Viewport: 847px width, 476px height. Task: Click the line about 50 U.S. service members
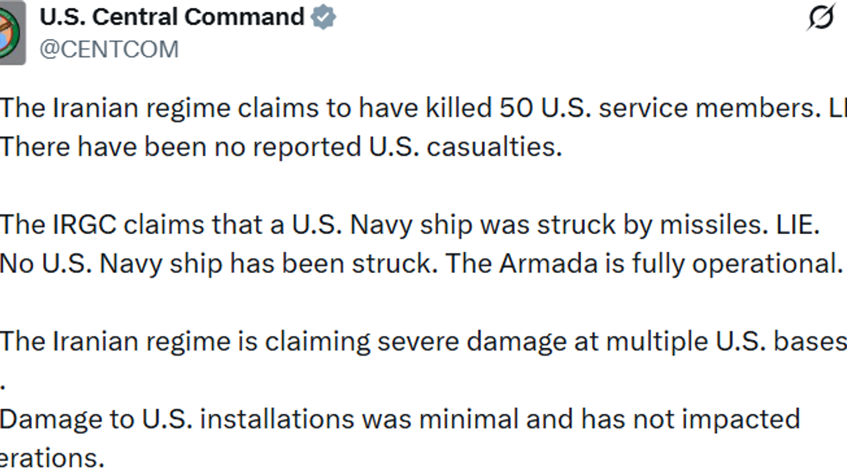click(x=423, y=108)
